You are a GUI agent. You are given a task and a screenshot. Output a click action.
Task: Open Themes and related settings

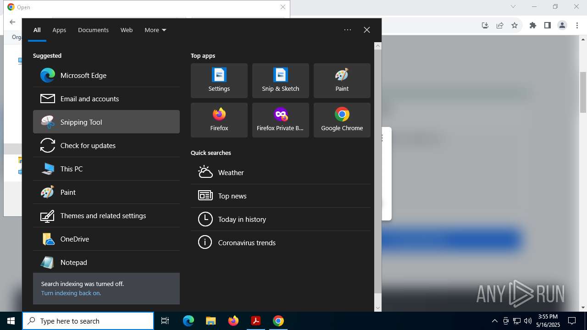(x=106, y=215)
